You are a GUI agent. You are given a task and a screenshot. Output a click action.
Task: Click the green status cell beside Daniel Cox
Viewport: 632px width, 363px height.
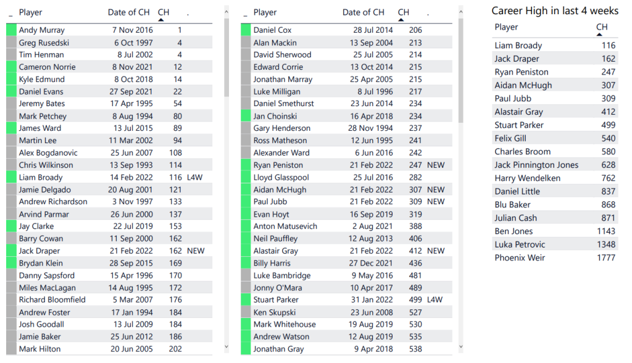click(x=246, y=30)
